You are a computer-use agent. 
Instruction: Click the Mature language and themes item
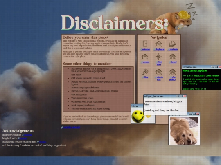tap(85, 88)
